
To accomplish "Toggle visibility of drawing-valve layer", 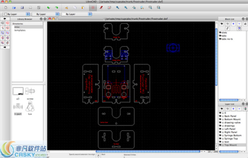I will 220,123.
